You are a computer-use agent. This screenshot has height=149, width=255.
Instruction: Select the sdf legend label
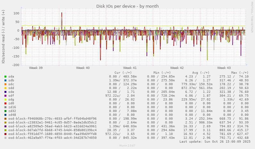click(11, 96)
